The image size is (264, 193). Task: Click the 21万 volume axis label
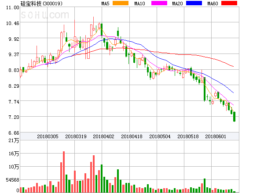(14, 140)
